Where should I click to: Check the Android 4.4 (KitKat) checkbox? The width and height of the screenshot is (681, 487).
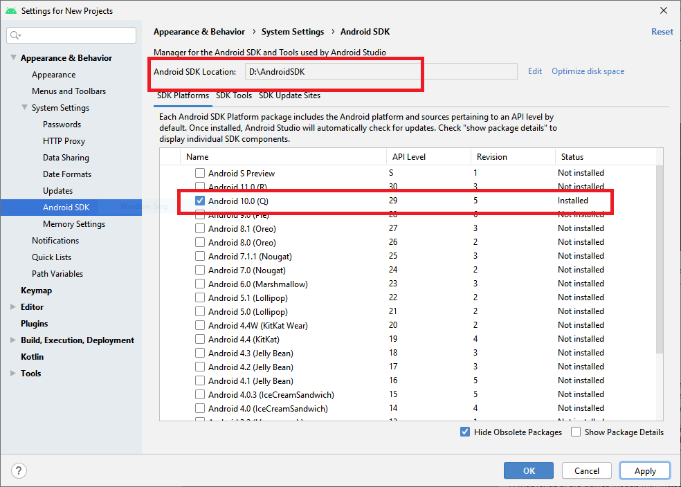(200, 339)
